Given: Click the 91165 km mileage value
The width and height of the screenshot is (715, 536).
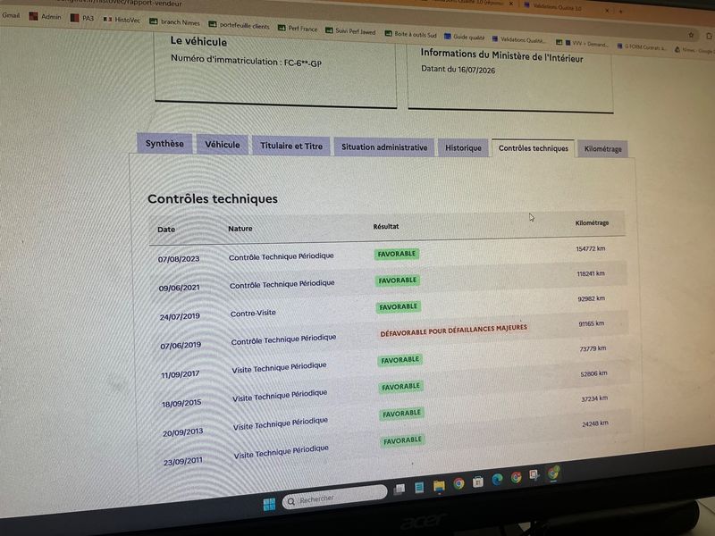Looking at the screenshot, I should point(592,323).
